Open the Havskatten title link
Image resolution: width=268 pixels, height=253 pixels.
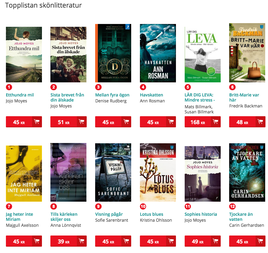(151, 95)
